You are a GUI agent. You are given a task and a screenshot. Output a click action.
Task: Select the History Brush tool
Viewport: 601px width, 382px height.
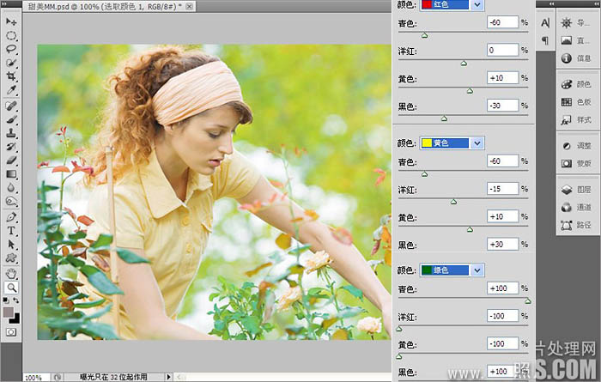[11, 147]
